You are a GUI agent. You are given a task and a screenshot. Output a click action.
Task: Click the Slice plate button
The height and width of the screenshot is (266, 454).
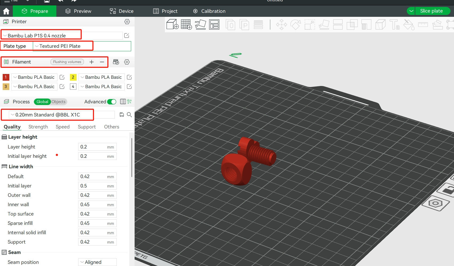(433, 11)
